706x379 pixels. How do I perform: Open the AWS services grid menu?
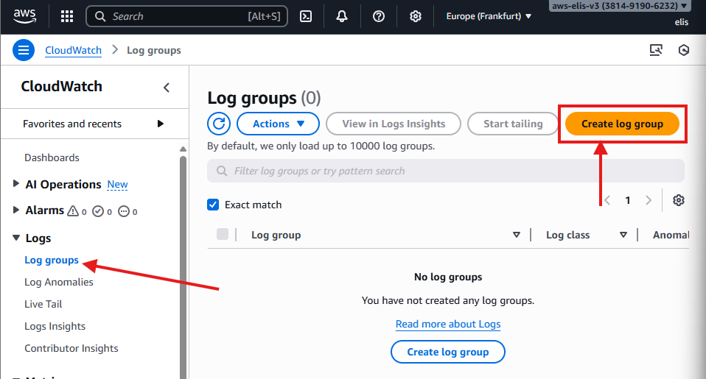[66, 16]
